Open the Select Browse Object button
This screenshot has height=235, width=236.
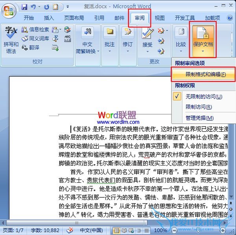(231, 209)
